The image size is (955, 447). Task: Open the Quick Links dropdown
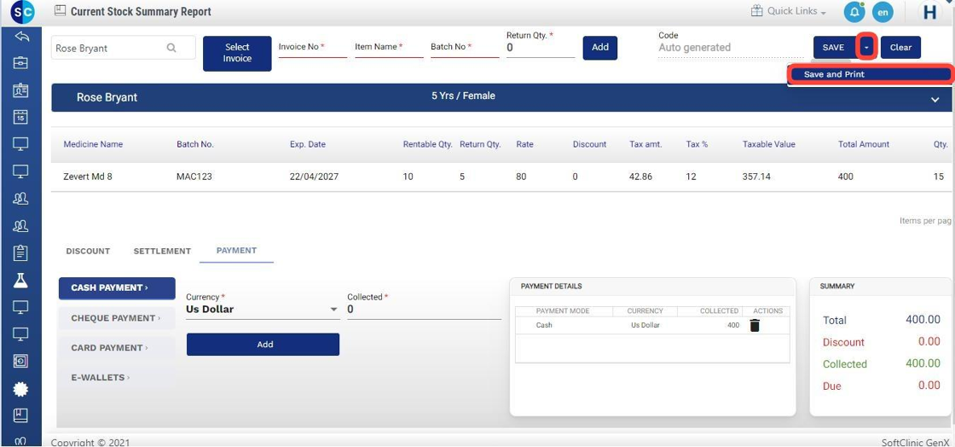[789, 12]
